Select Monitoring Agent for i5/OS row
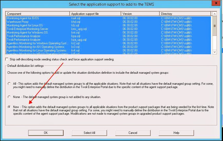Screen dimensions: 223x141 [x=108, y=18]
